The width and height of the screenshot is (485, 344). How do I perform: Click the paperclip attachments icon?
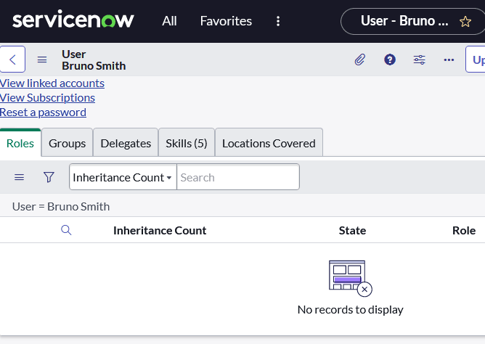tap(360, 60)
